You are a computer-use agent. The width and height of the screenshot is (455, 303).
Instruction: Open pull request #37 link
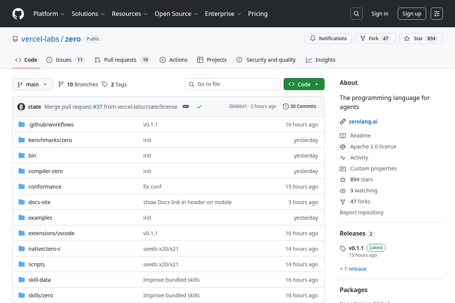pos(98,107)
